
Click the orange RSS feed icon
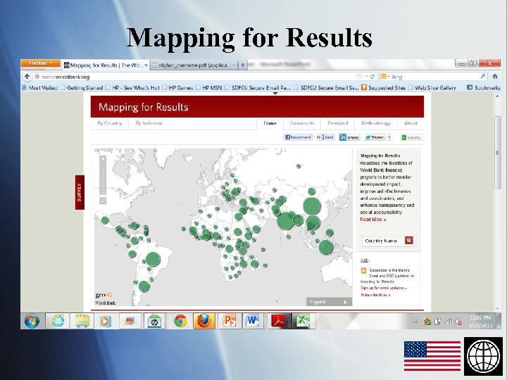pyautogui.click(x=363, y=270)
